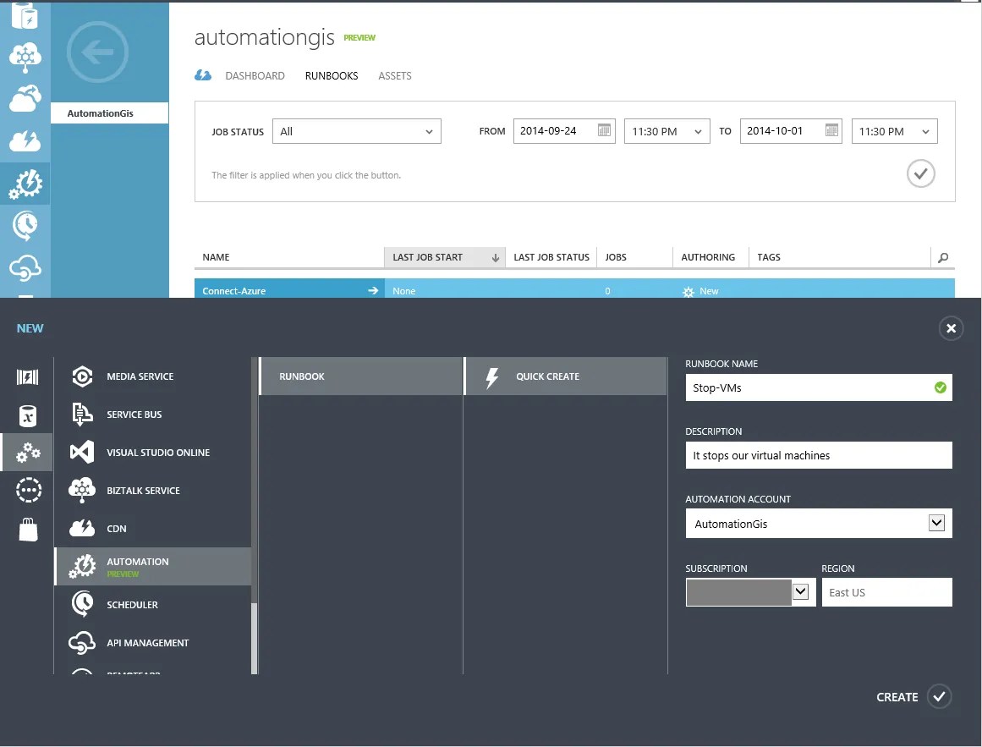This screenshot has height=747, width=982.
Task: Edit the TO date field 2014-10-01
Action: coord(790,131)
